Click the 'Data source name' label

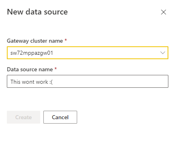click(x=30, y=69)
